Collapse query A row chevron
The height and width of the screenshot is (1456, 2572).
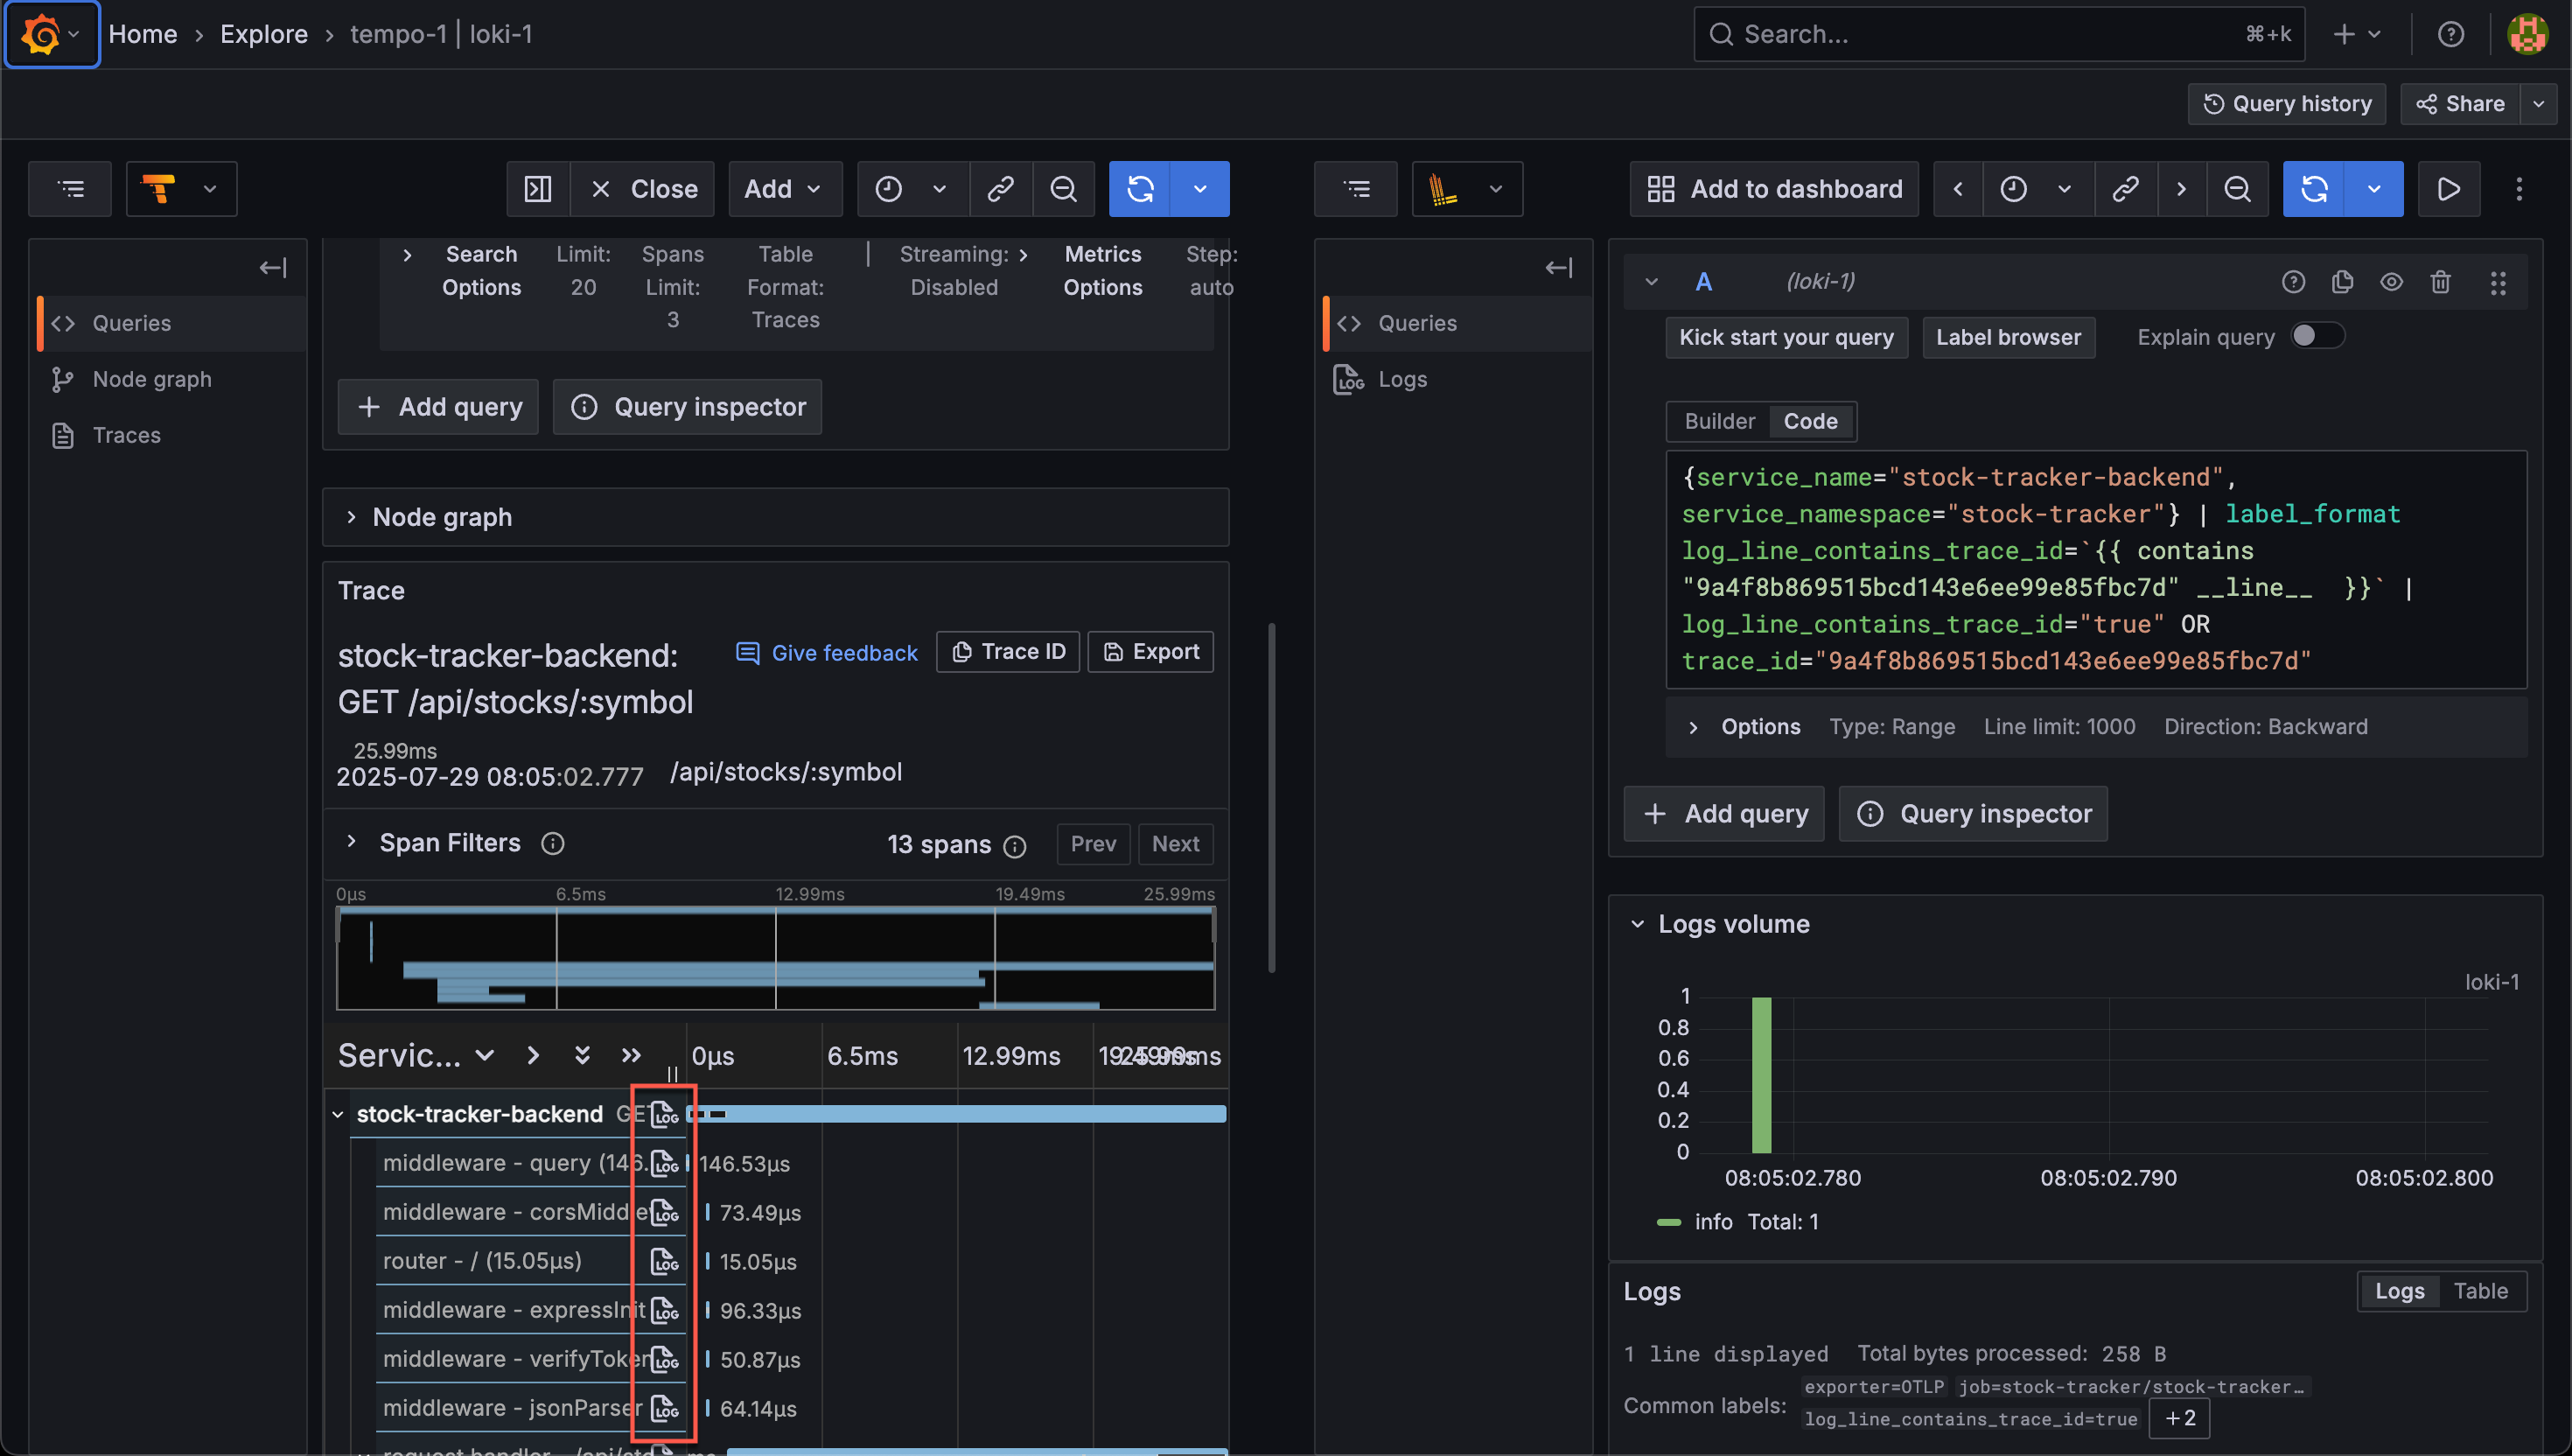tap(1650, 282)
